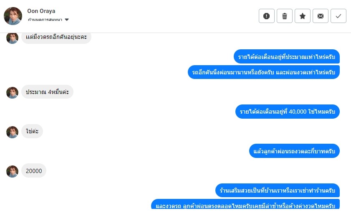351x211 pixels.
Task: Click sent message starting 'รถอีกคันนึงผ่อนมานาน'
Action: pos(264,72)
